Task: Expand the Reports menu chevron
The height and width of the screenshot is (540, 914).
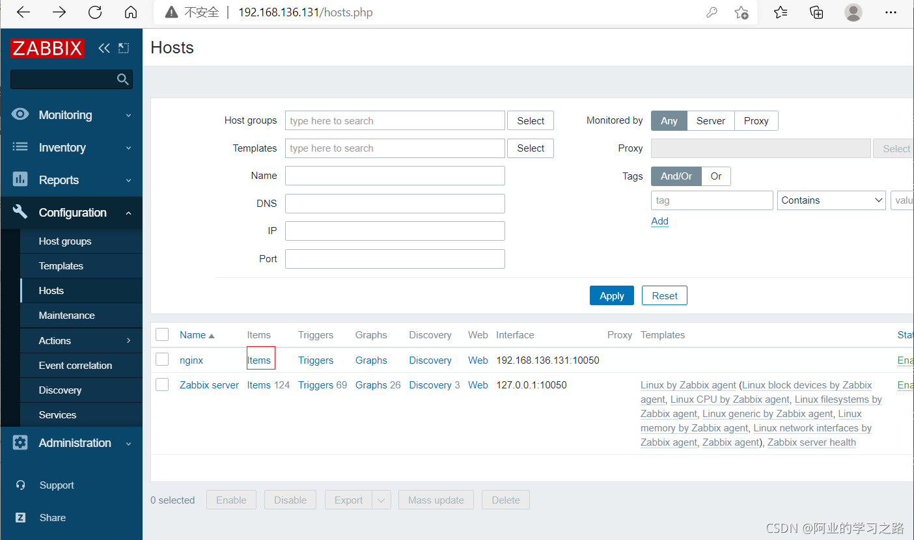Action: (128, 180)
